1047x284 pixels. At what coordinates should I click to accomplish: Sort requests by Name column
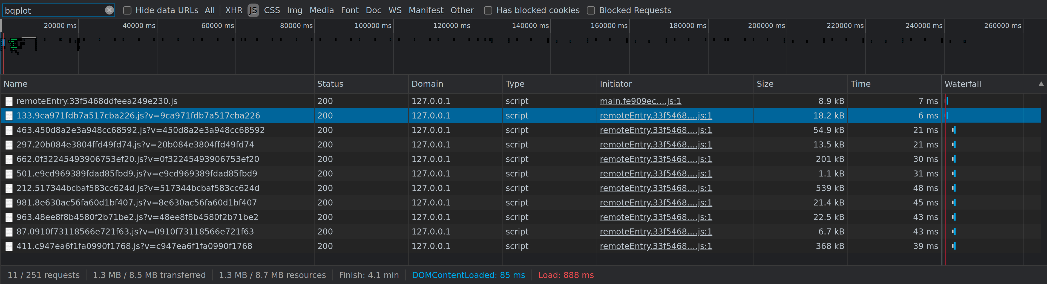coord(157,84)
